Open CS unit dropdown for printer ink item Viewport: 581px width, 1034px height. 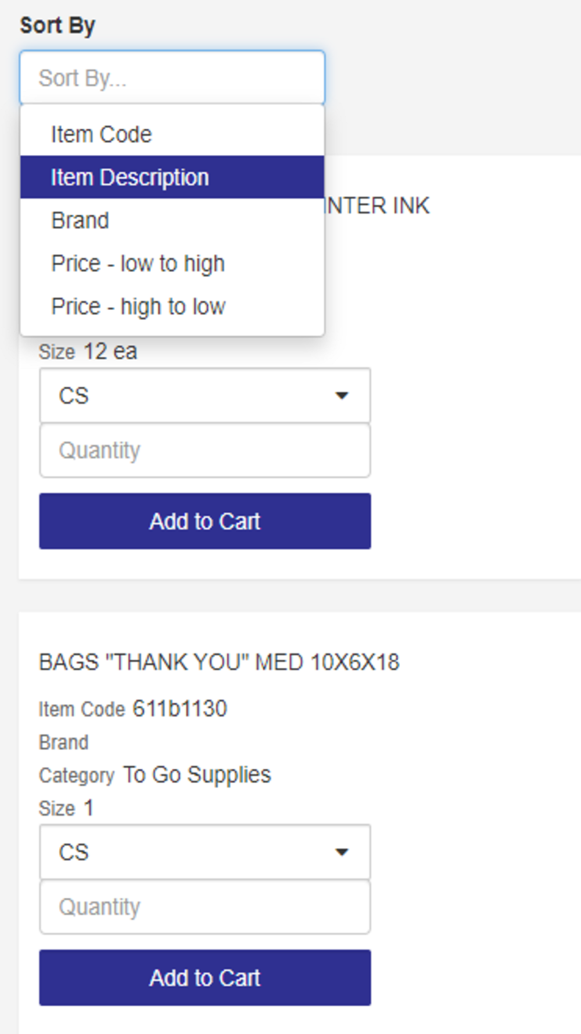click(x=205, y=395)
